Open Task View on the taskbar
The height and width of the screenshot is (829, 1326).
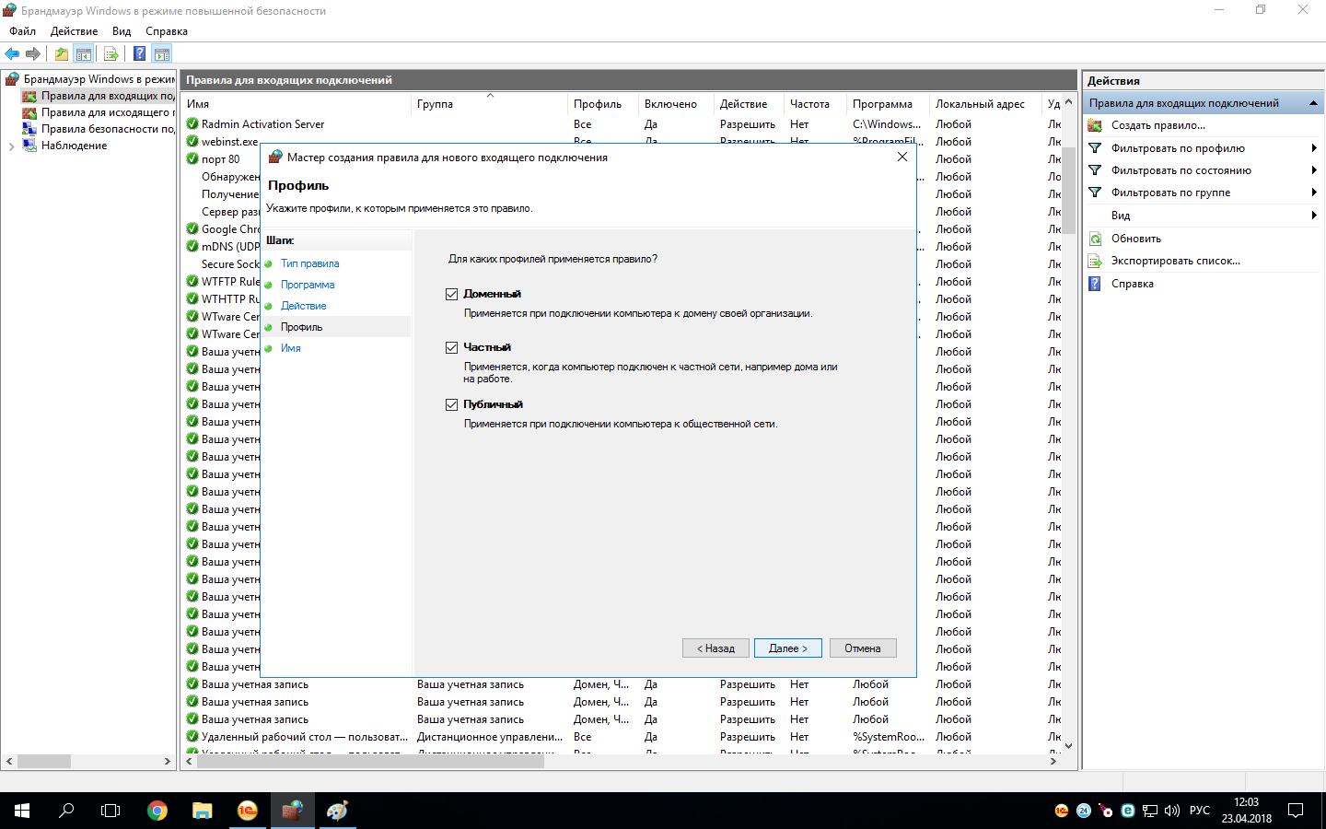click(110, 811)
